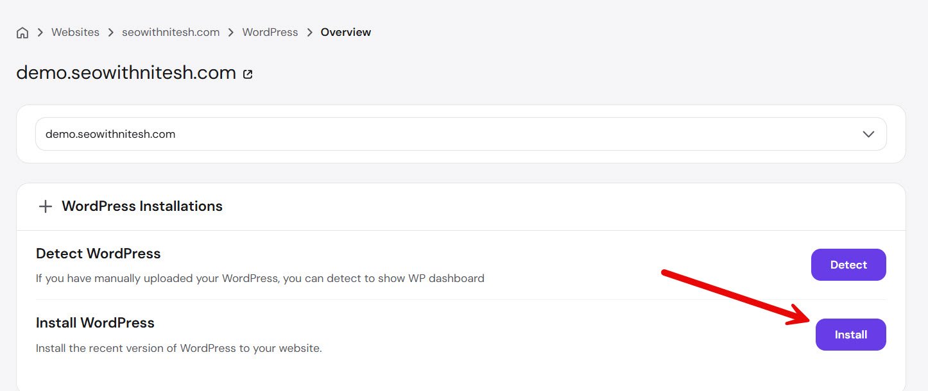Open the demo.seowithnitesh.com domain dropdown
This screenshot has width=928, height=391.
[x=461, y=134]
